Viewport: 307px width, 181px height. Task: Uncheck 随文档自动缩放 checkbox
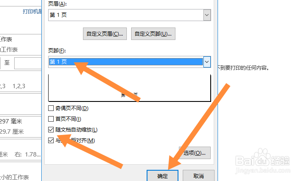(x=51, y=129)
